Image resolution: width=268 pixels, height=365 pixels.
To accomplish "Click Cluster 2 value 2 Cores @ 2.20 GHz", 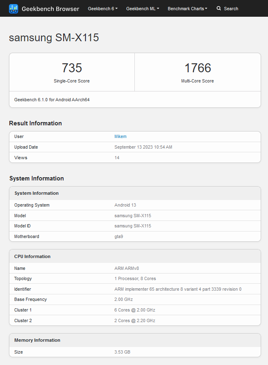I will [x=135, y=320].
